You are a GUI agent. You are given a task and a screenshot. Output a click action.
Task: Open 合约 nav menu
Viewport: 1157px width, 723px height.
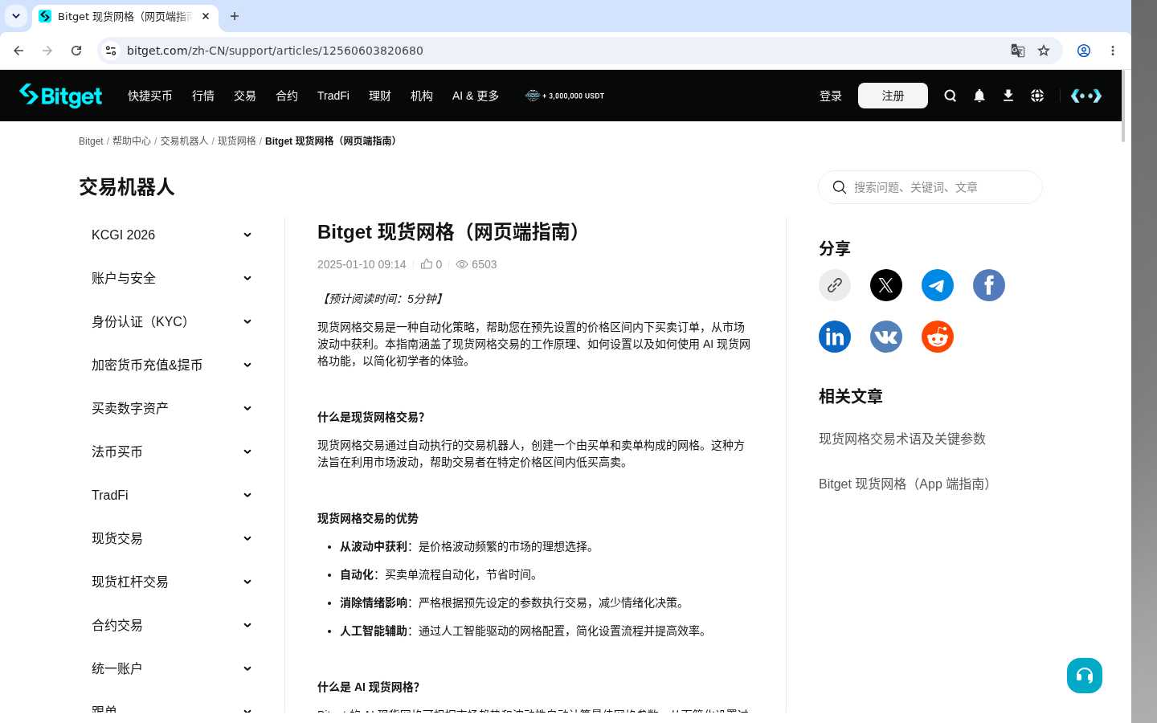[x=287, y=96]
